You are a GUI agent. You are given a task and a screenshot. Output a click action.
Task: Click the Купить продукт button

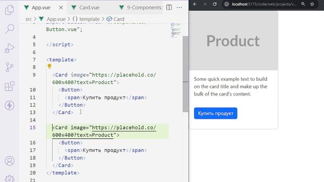tap(216, 113)
